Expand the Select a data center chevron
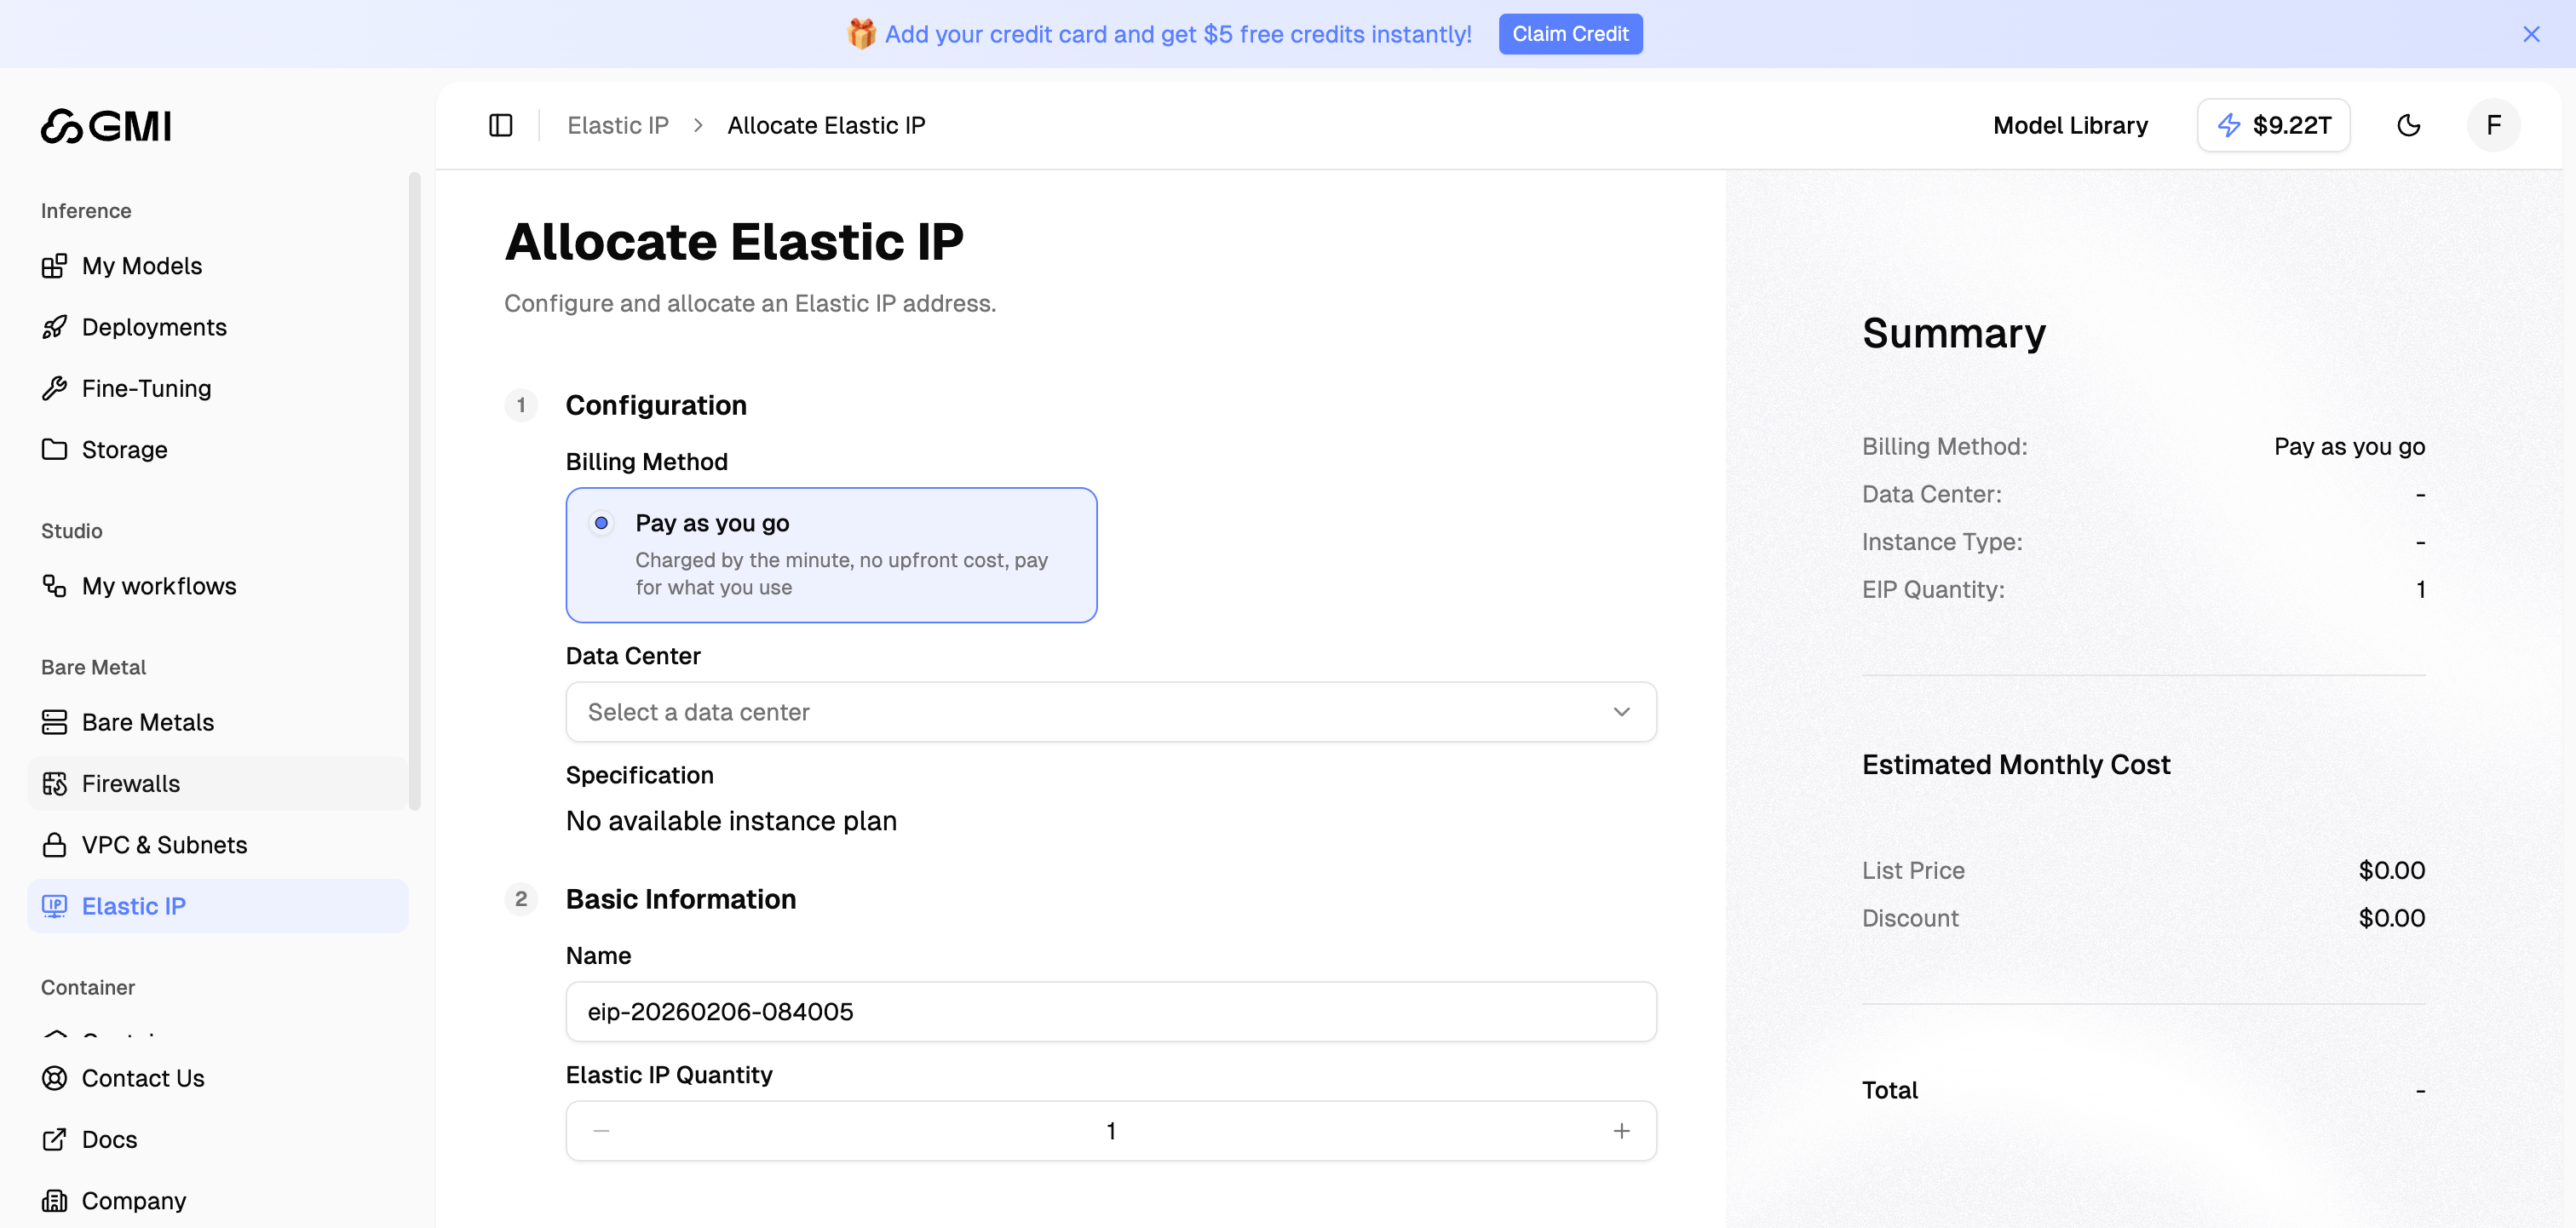 tap(1622, 711)
